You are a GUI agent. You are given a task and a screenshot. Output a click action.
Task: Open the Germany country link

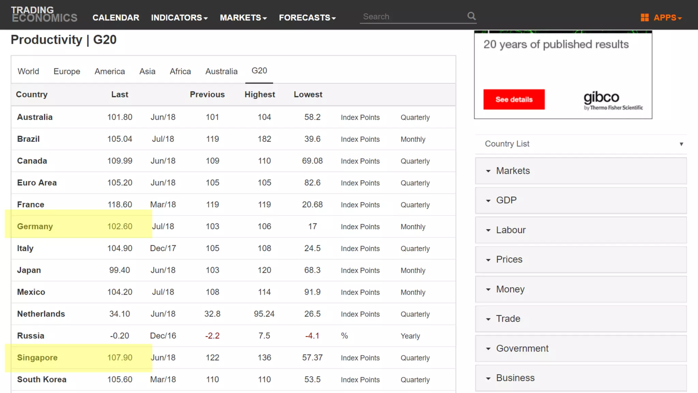(35, 227)
